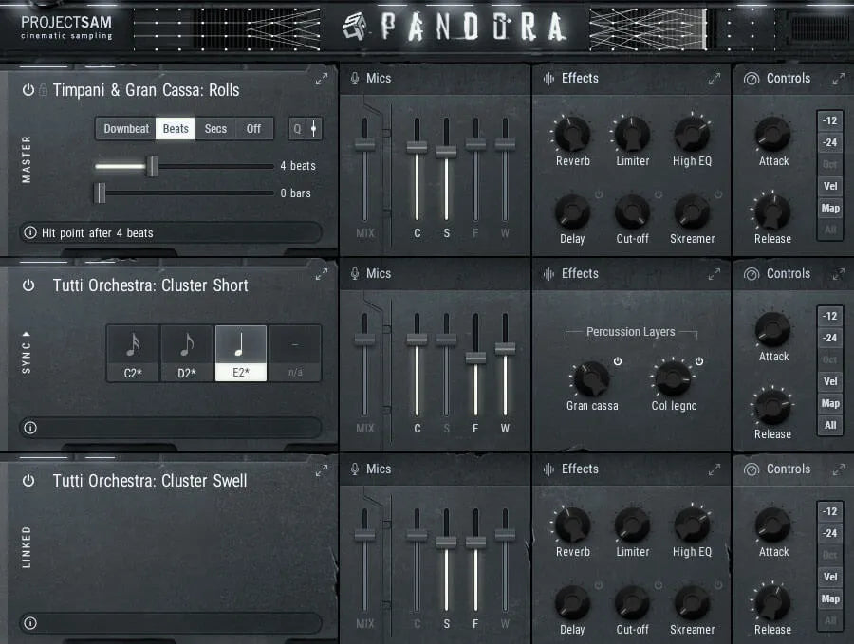Image resolution: width=854 pixels, height=644 pixels.
Task: Click the Map button in top Controls panel
Action: [x=830, y=208]
